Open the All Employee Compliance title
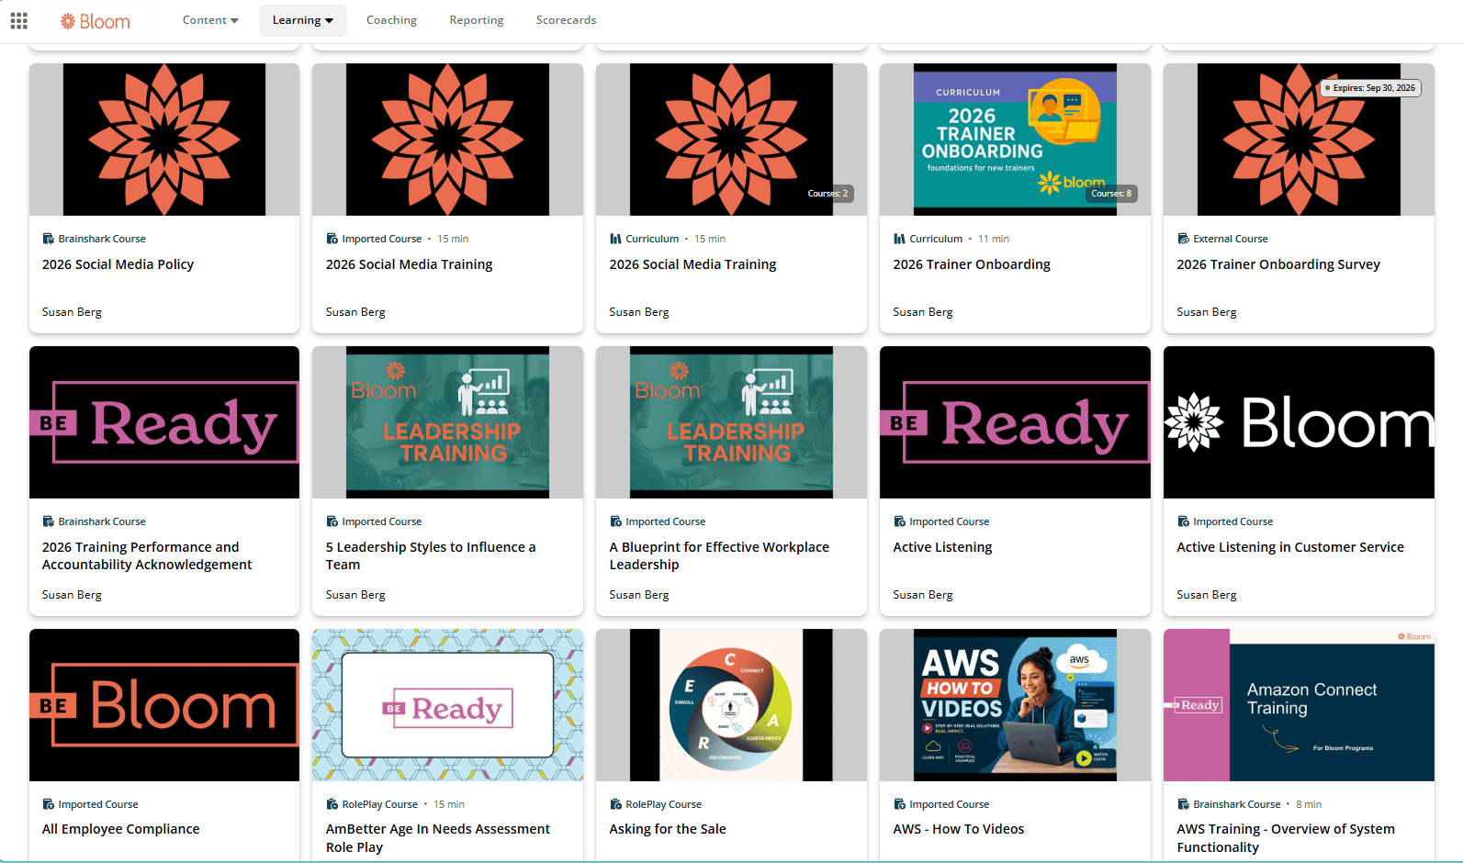Viewport: 1463px width, 863px height. pyautogui.click(x=120, y=829)
